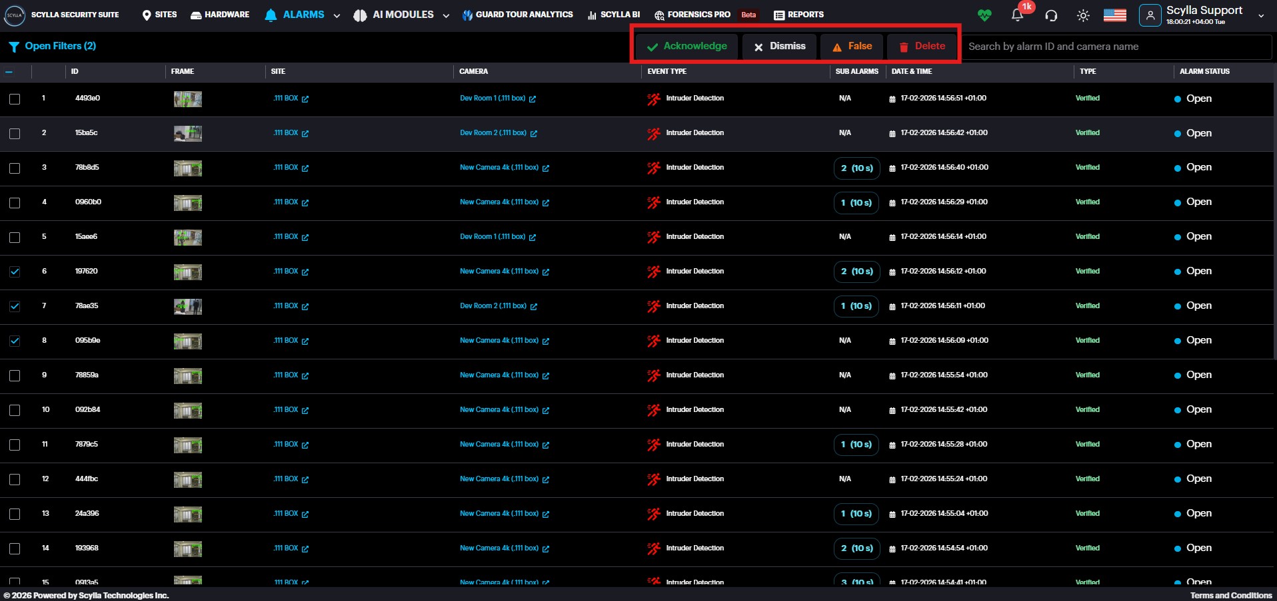
Task: Expand the Alarms menu dropdown arrow
Action: 337,16
